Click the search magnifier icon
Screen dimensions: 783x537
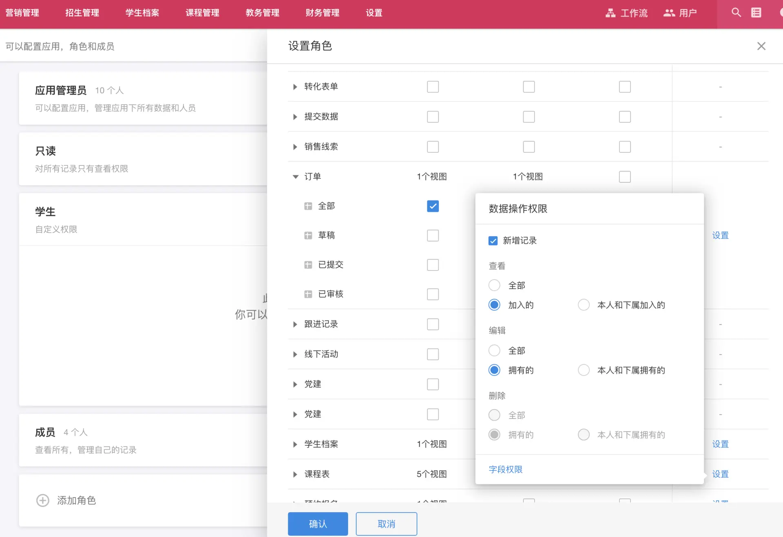click(x=736, y=13)
